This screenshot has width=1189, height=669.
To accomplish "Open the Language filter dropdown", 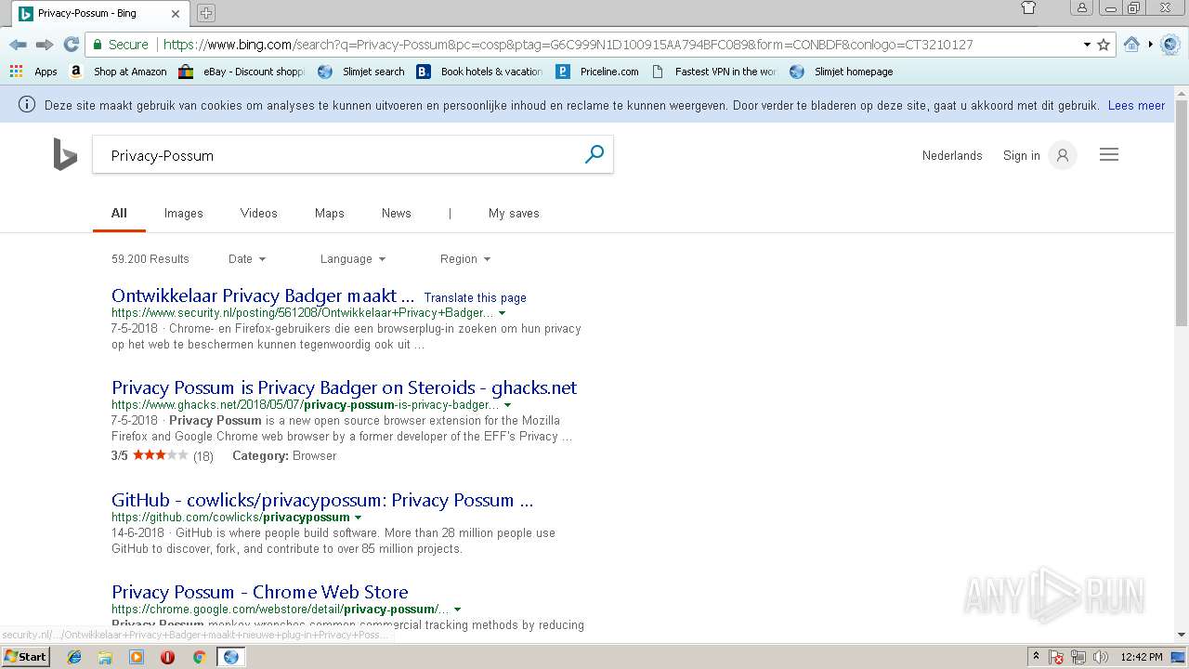I will [353, 259].
